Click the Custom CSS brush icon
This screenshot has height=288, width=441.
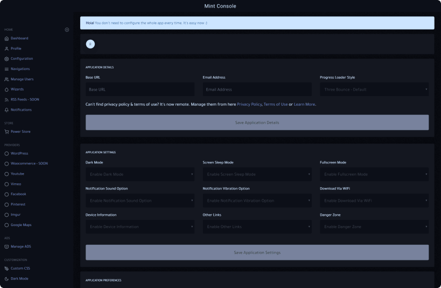pyautogui.click(x=6, y=269)
